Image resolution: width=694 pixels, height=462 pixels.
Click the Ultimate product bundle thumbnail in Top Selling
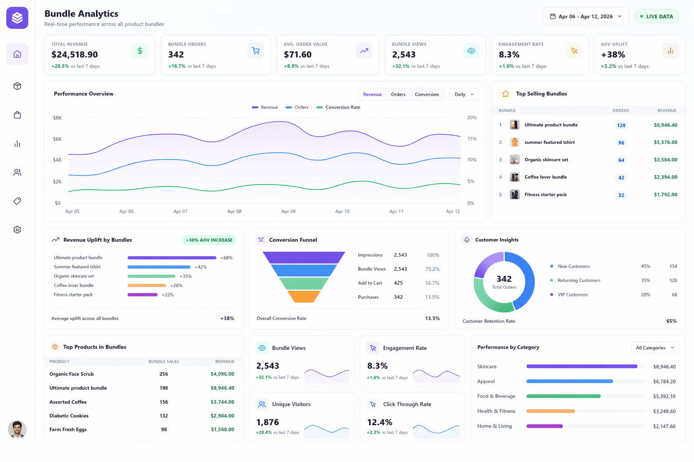point(515,125)
